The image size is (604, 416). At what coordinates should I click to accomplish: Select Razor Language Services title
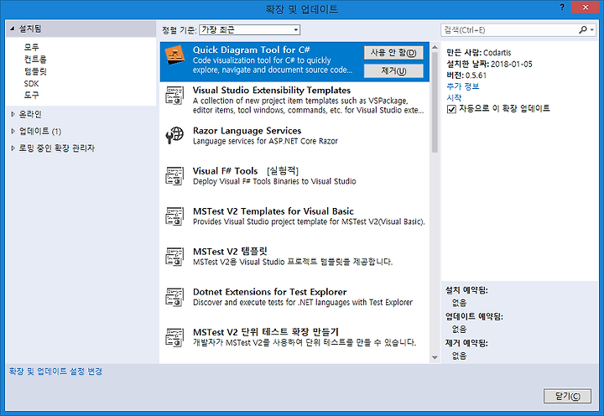click(x=247, y=131)
